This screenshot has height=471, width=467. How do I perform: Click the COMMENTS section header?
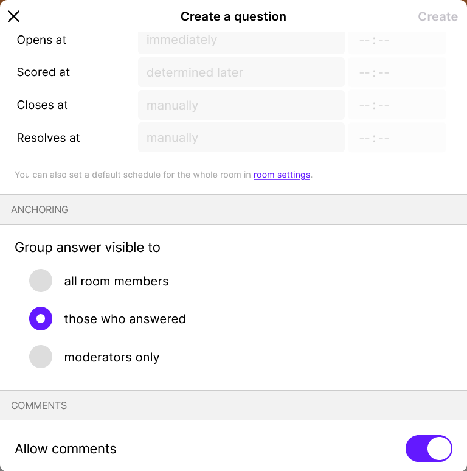[x=39, y=405]
